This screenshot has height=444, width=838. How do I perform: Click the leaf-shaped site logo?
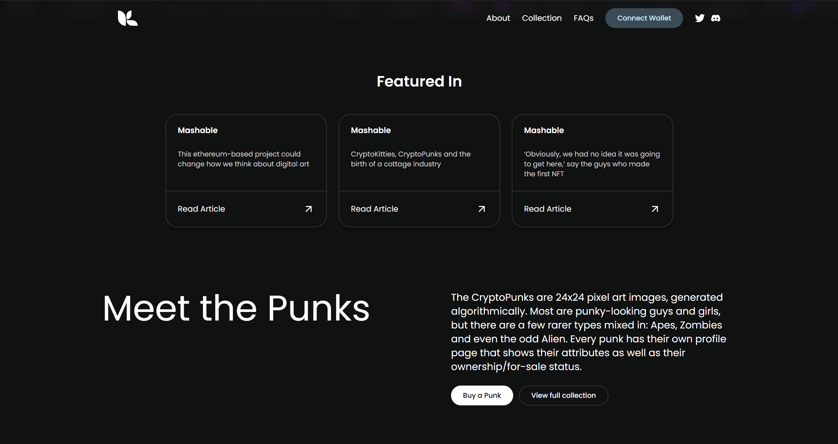point(128,18)
